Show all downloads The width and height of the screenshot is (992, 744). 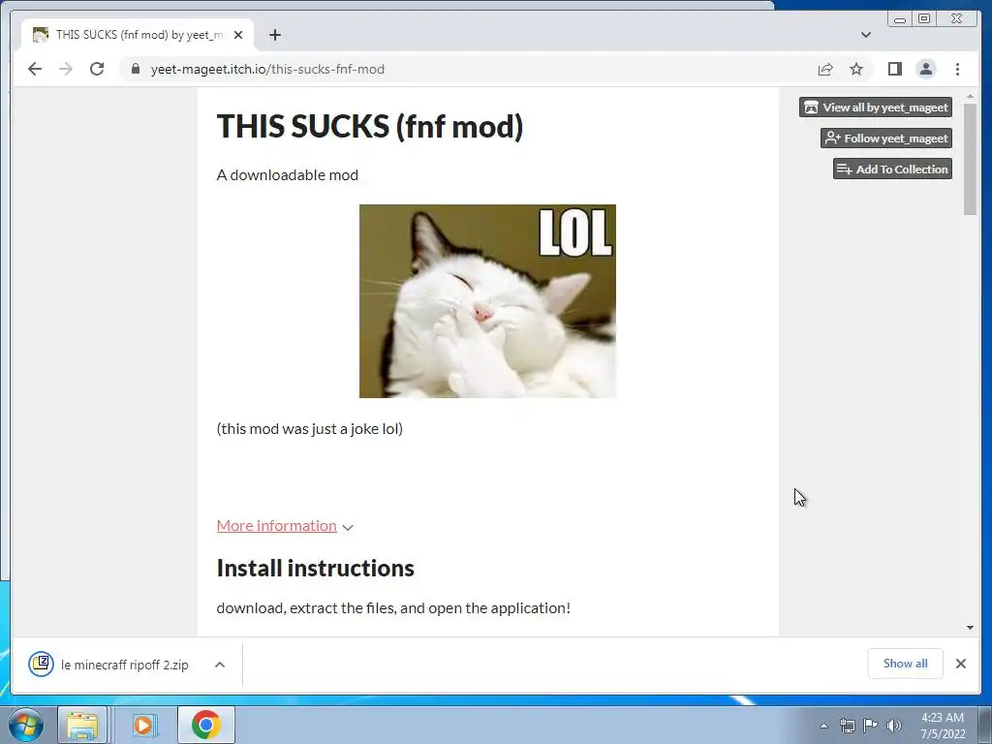point(906,663)
